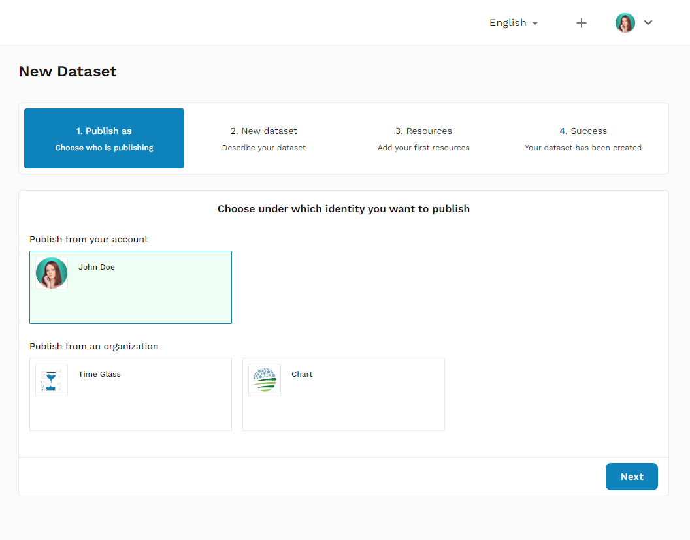690x540 pixels.
Task: Click the avatar inside the John Doe card
Action: [x=51, y=272]
